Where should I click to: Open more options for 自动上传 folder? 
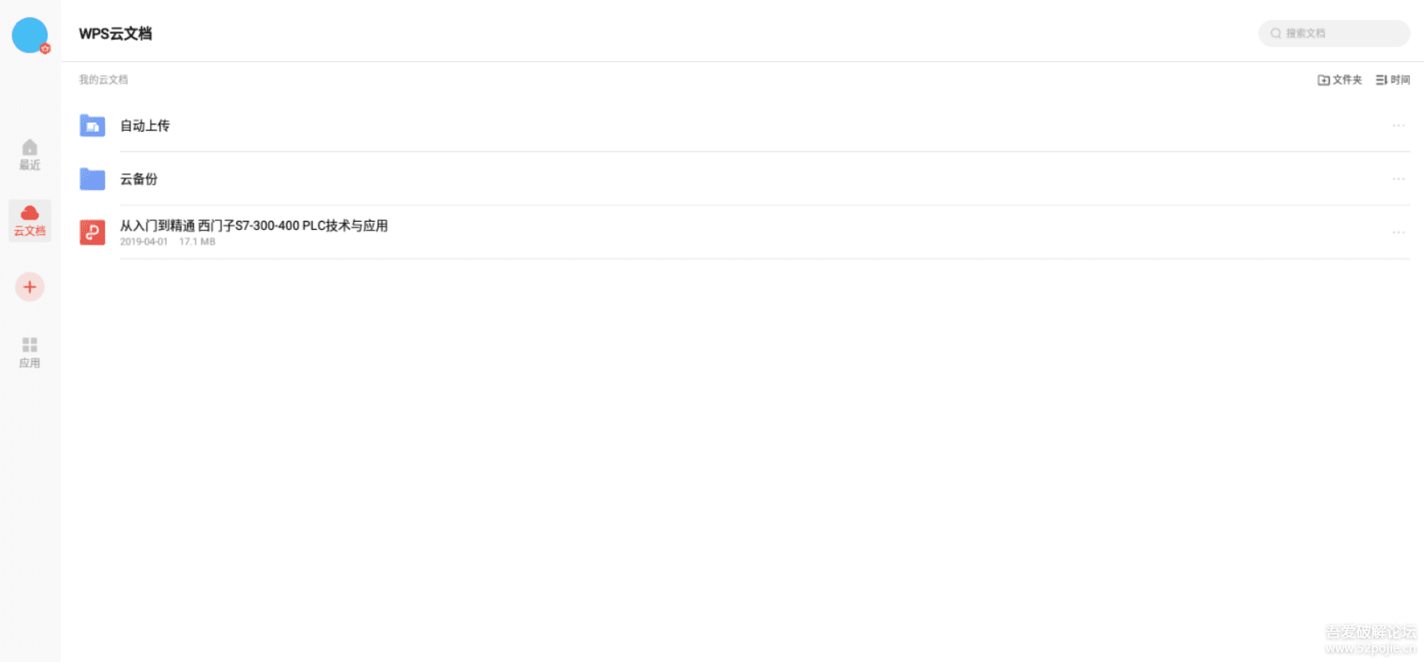[x=1398, y=126]
